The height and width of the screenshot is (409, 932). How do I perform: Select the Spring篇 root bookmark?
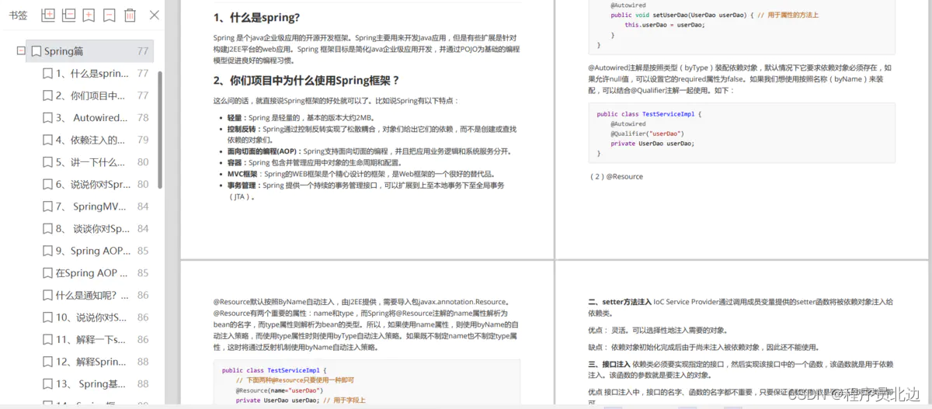point(89,51)
